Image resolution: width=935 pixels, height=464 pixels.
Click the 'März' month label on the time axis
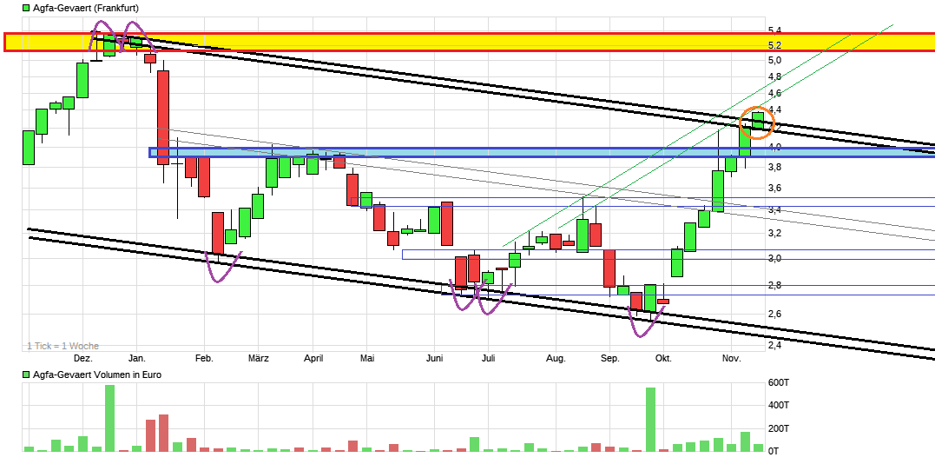tap(258, 358)
